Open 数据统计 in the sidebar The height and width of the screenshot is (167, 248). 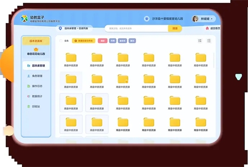(36, 96)
